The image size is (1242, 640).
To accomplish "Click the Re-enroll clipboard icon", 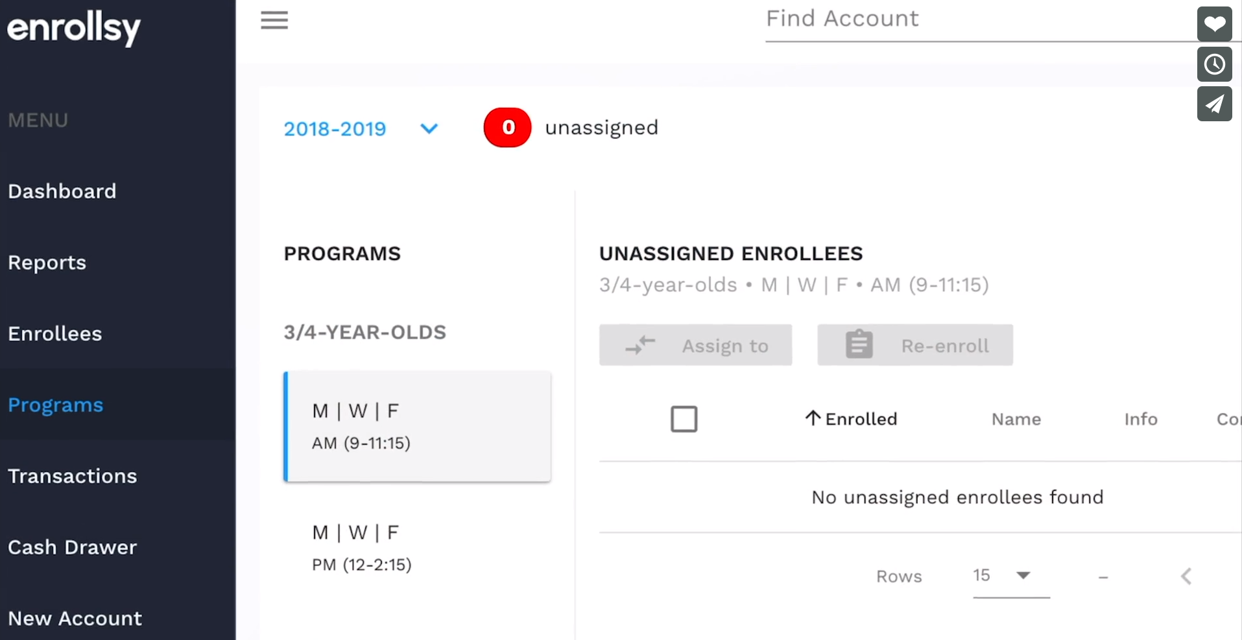I will tap(857, 344).
